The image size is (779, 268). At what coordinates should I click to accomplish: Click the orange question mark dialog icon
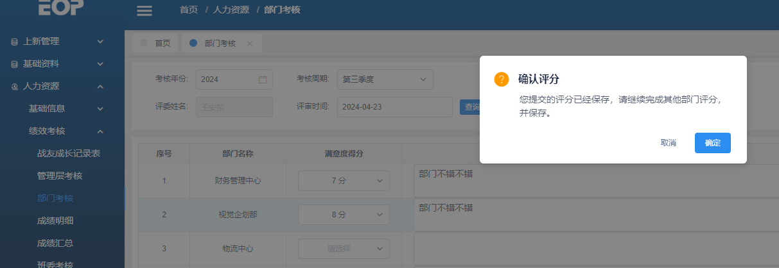click(x=502, y=80)
